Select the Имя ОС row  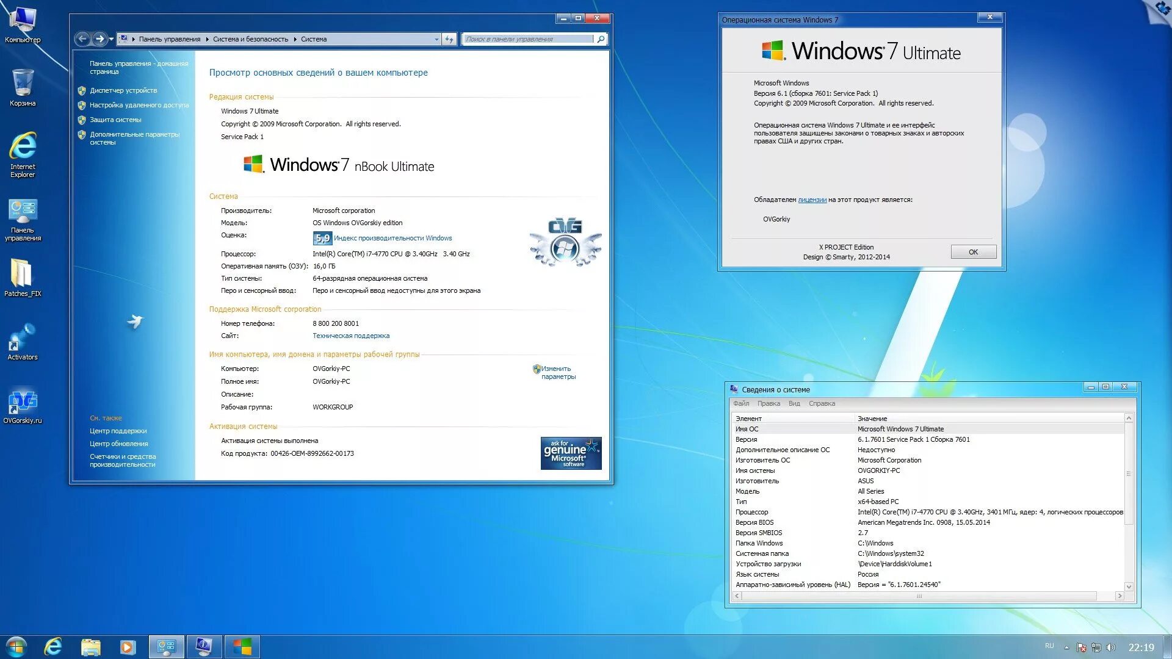(x=928, y=429)
